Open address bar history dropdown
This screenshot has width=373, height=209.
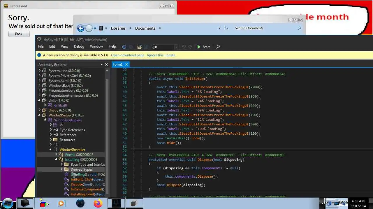219,28
